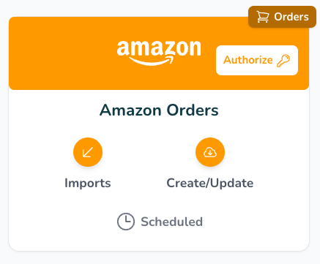The image size is (320, 264).
Task: Click the Amazon logo
Action: (159, 53)
